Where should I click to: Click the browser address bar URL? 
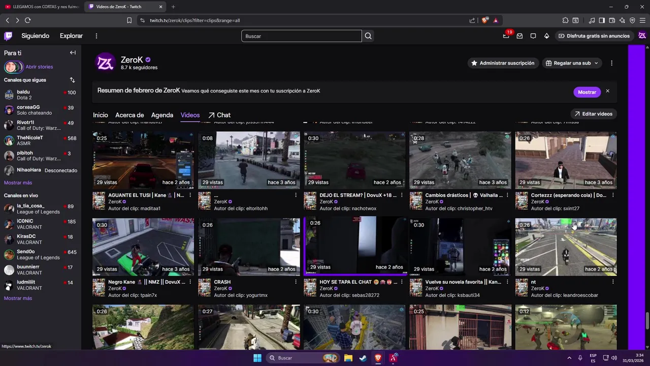[x=194, y=20]
